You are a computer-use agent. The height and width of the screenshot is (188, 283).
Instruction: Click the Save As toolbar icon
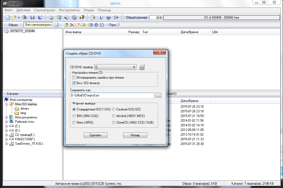coord(40,18)
